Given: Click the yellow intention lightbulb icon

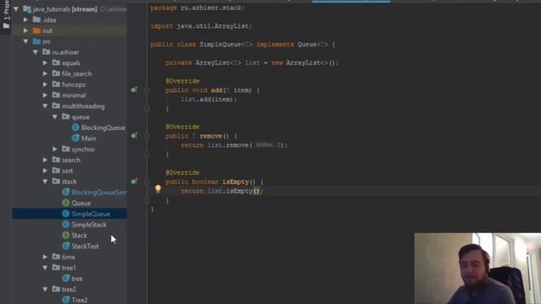Looking at the screenshot, I should 158,189.
